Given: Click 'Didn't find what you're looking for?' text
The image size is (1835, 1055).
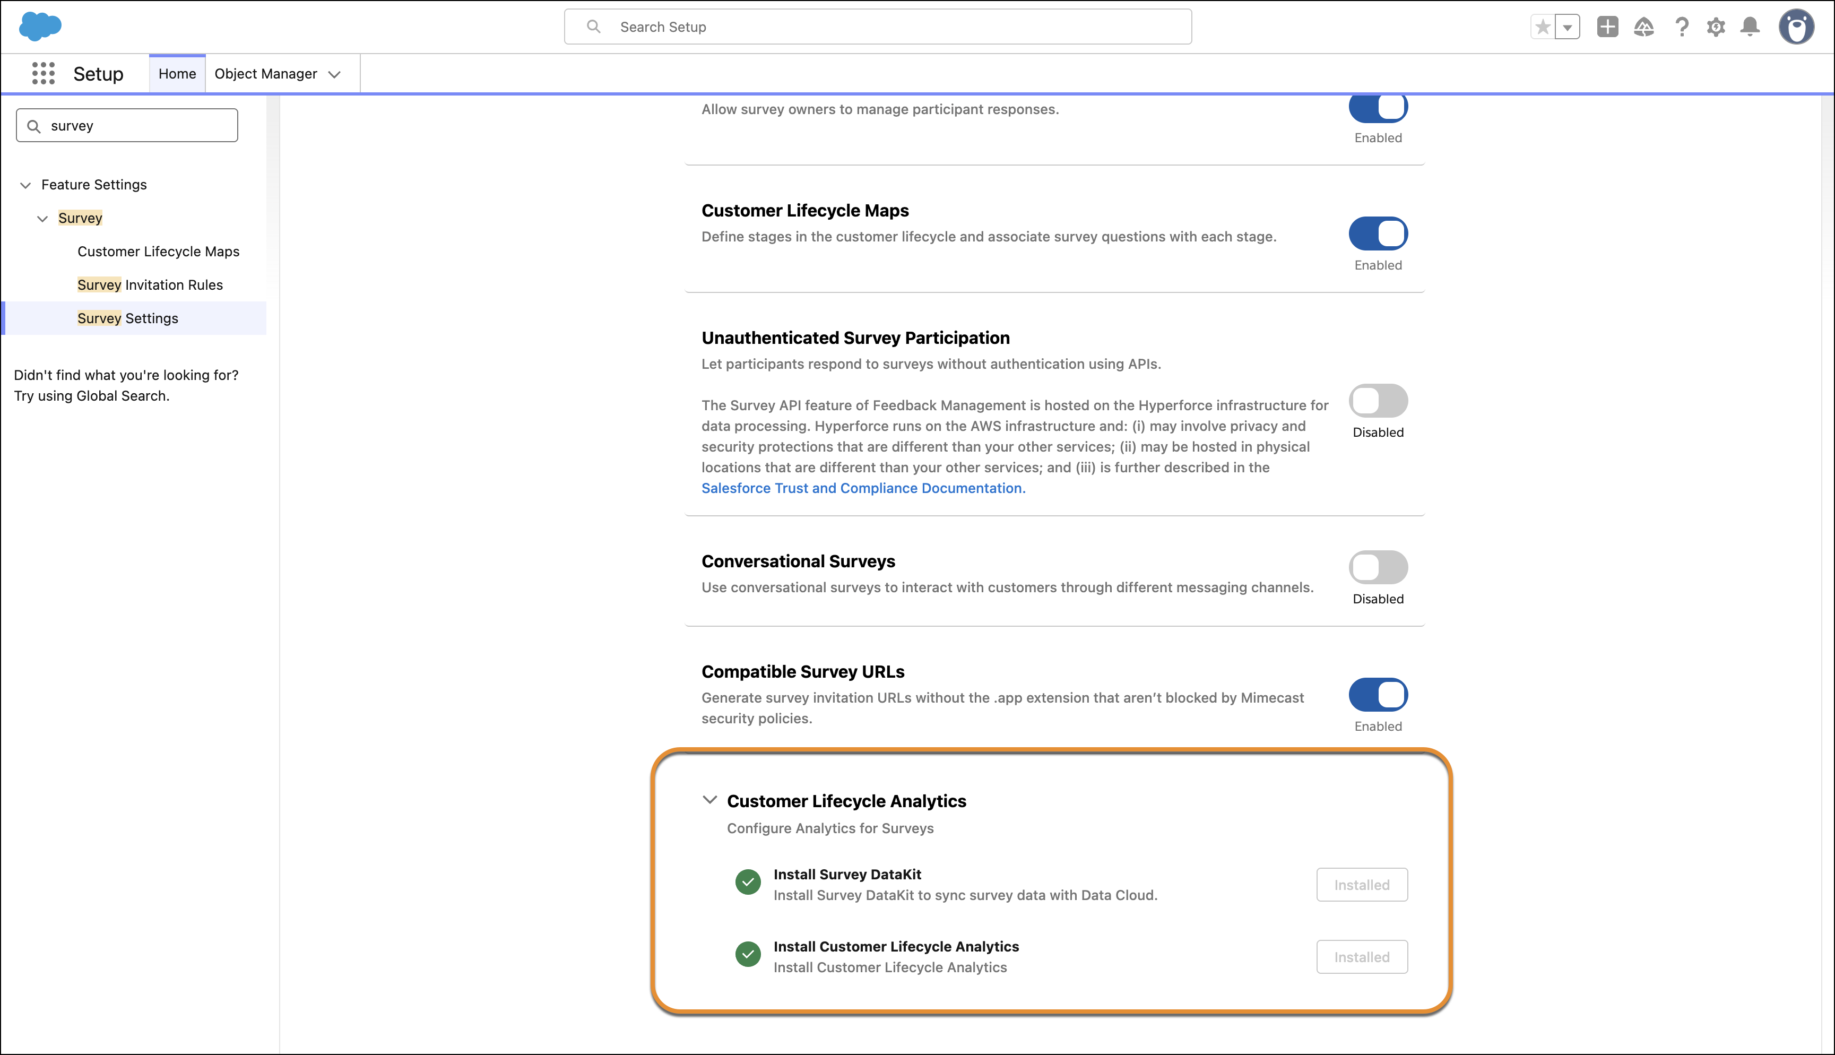Looking at the screenshot, I should click(126, 375).
